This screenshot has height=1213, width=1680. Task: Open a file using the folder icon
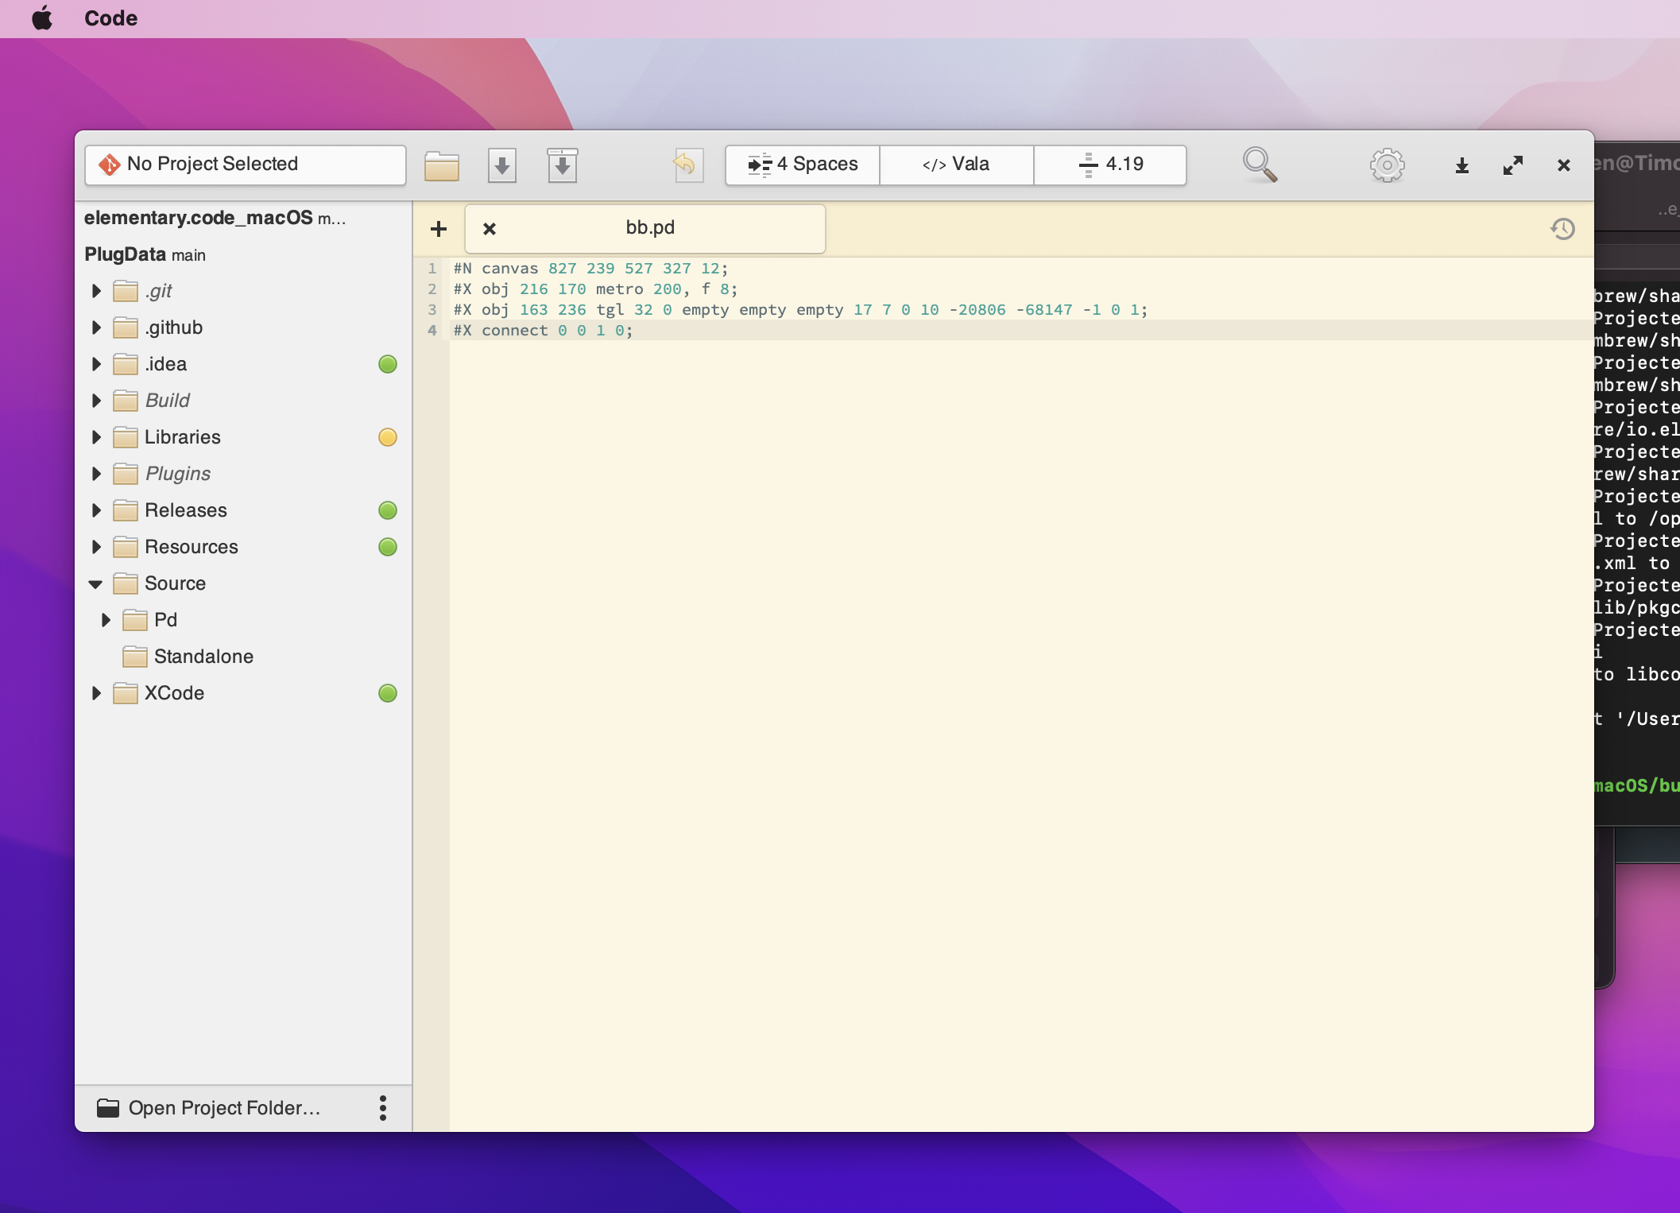click(x=442, y=165)
